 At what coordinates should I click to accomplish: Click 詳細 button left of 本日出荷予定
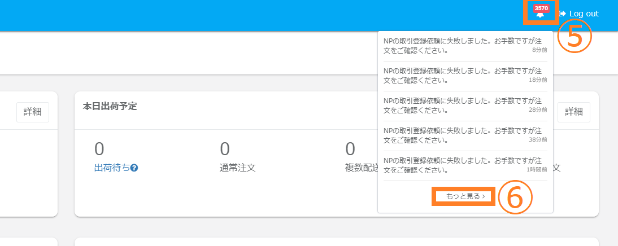[x=33, y=112]
